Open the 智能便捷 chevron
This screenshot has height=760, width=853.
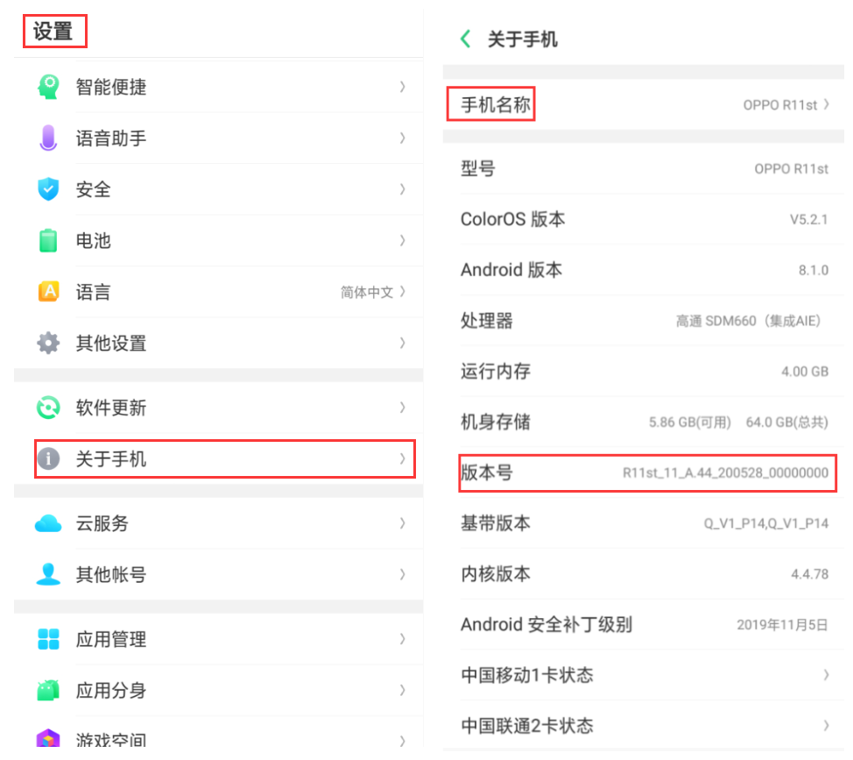(x=403, y=87)
